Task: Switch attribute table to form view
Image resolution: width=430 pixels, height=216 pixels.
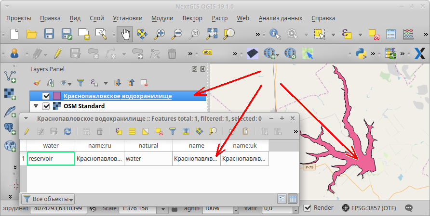Action: pyautogui.click(x=282, y=199)
